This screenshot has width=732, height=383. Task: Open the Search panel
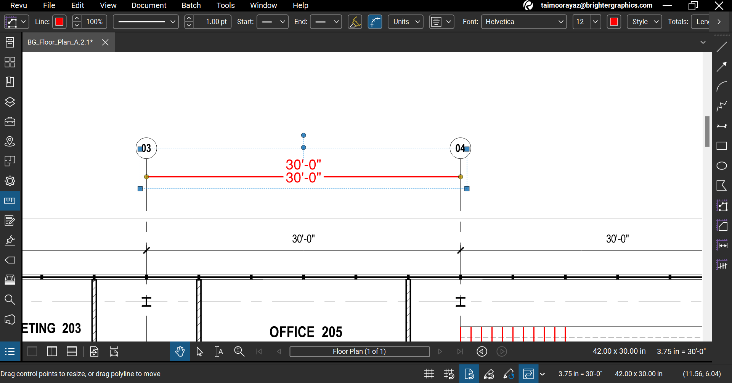pyautogui.click(x=10, y=300)
